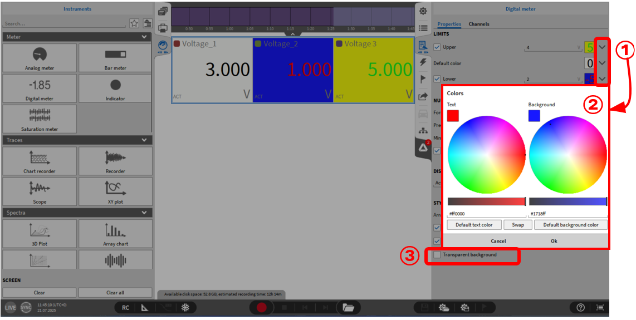Collapse the Meter instruments section
The image size is (636, 320).
pyautogui.click(x=145, y=37)
